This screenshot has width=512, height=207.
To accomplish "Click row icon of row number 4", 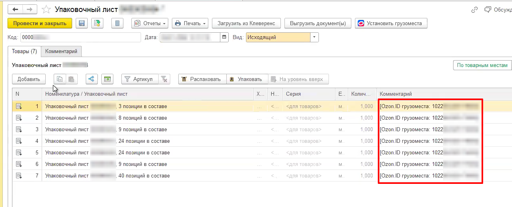I will pos(18,141).
